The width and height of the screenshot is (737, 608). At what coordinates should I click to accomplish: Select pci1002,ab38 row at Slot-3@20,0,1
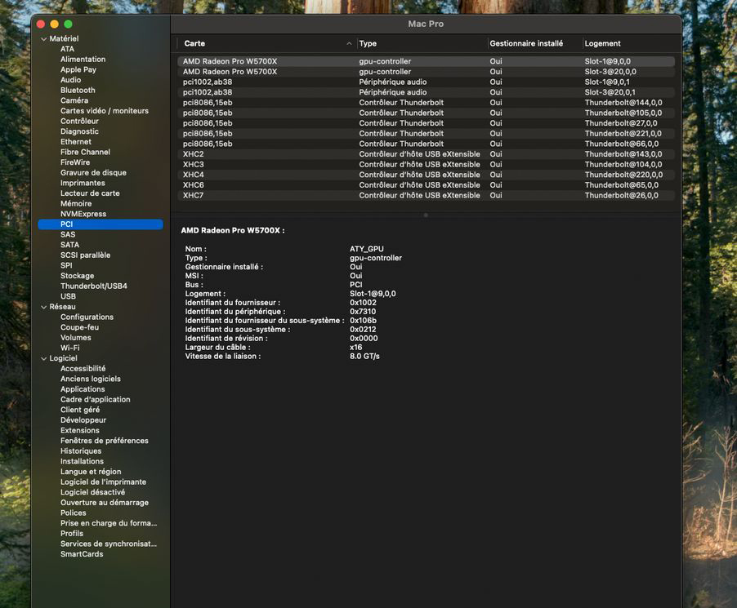coord(426,92)
